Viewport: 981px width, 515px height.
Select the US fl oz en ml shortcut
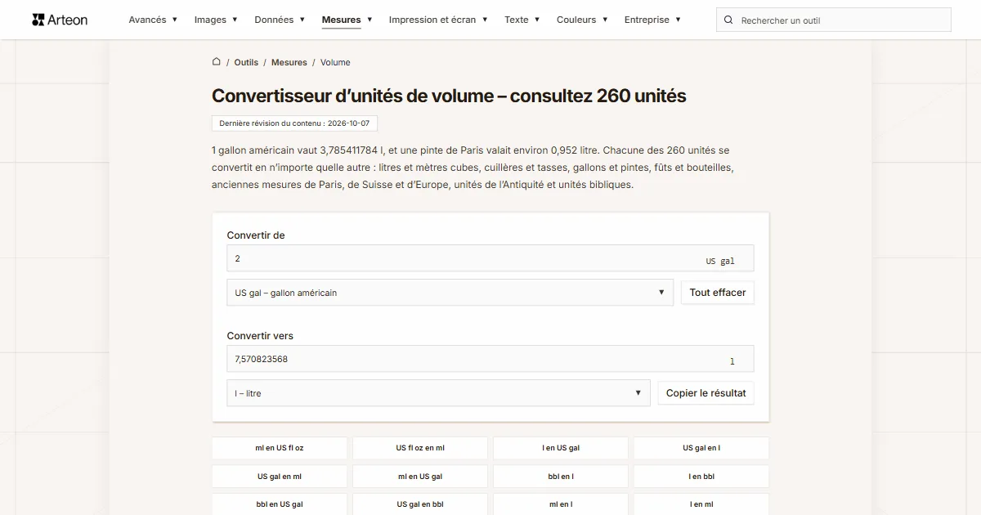click(420, 448)
